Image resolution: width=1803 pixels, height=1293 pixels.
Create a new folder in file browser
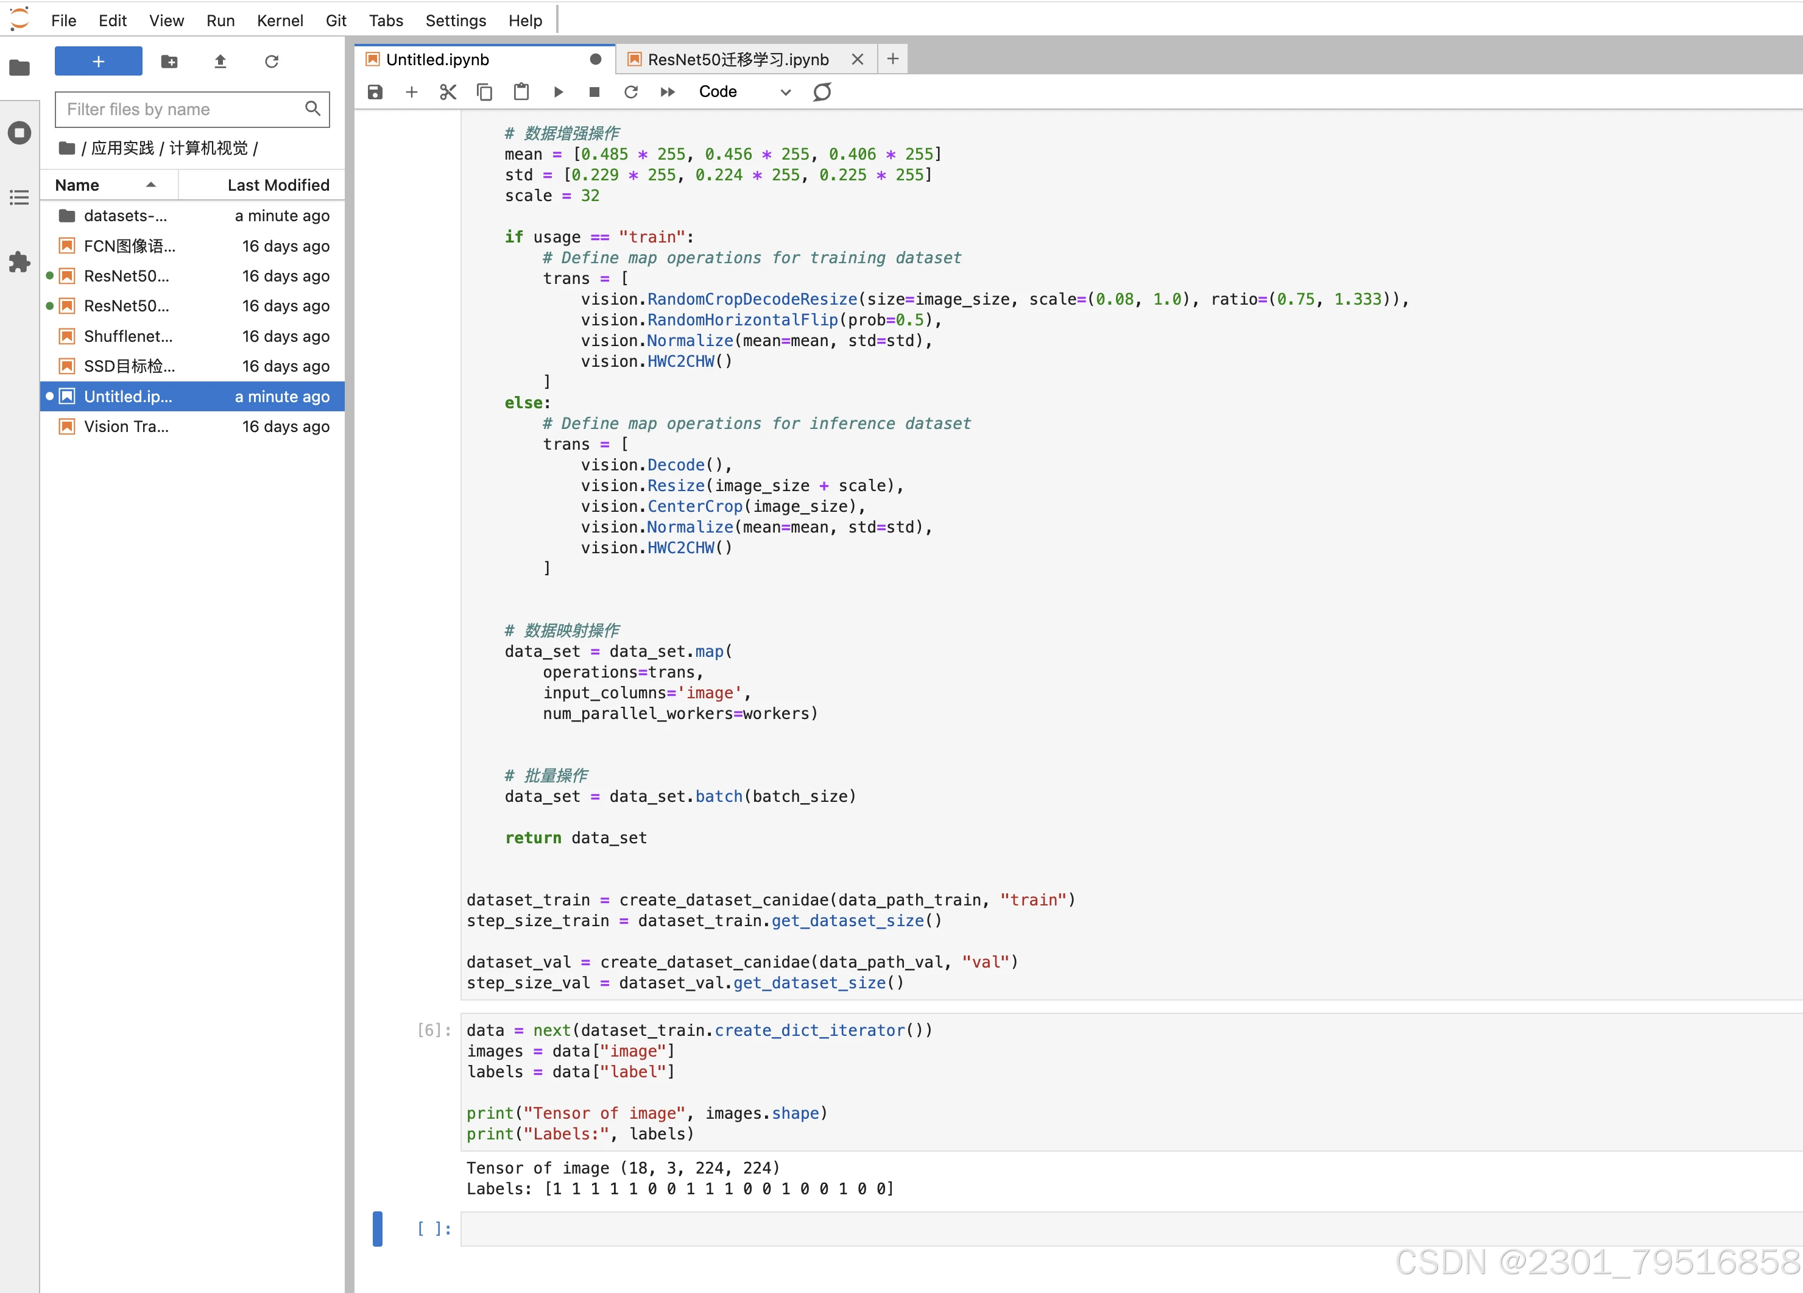[169, 61]
